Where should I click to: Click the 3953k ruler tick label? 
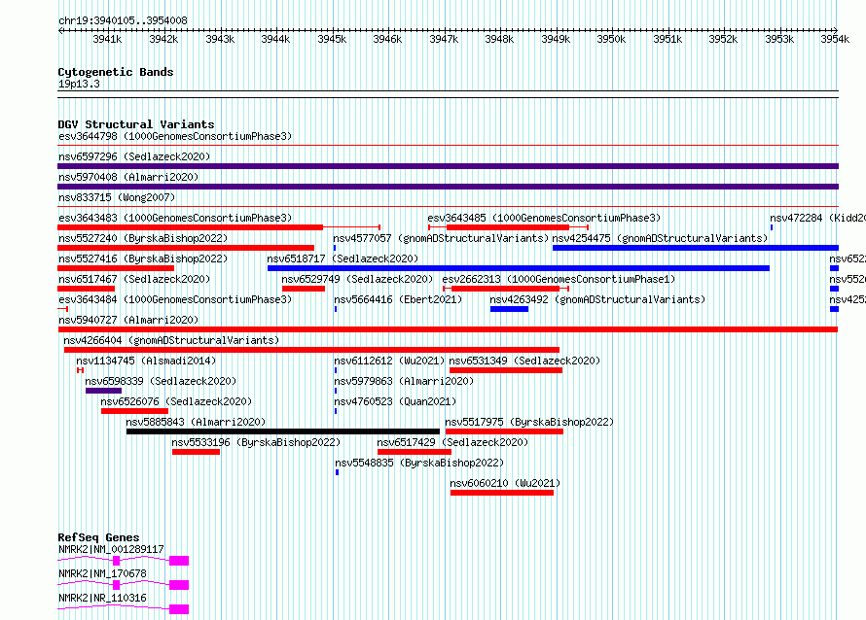click(779, 39)
